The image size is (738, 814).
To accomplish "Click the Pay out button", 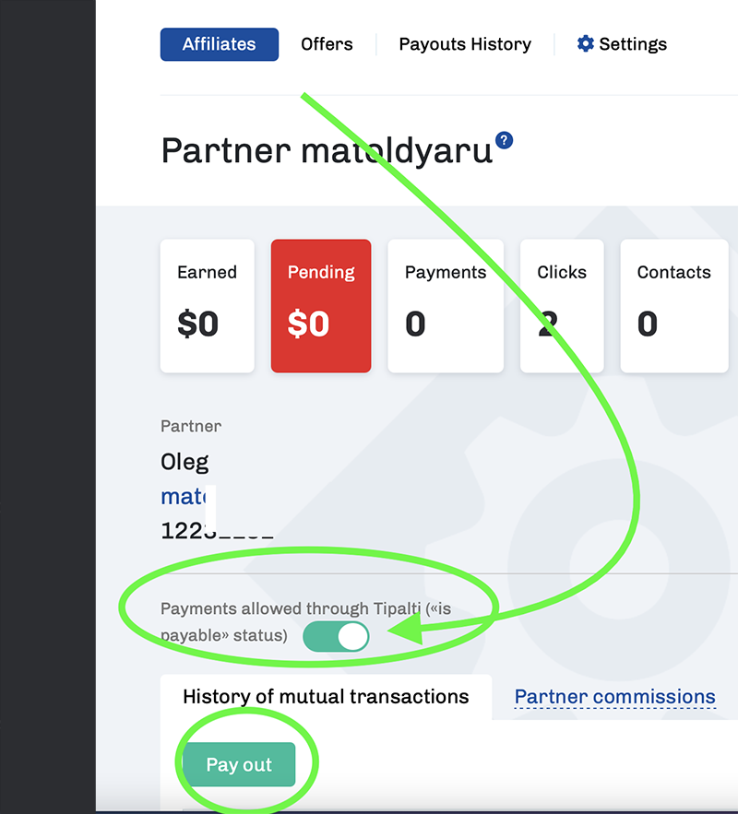I will (x=239, y=764).
